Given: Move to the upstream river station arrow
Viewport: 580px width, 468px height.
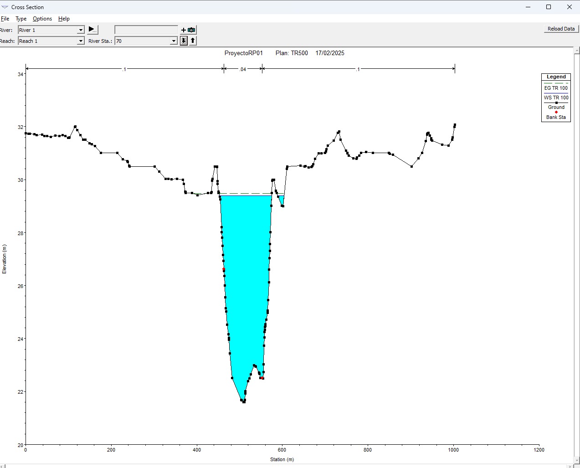Looking at the screenshot, I should tap(193, 41).
